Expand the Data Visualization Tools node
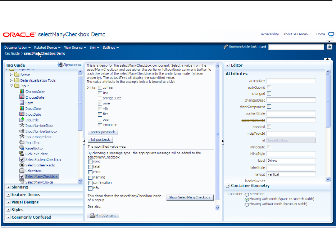 pyautogui.click(x=12, y=80)
